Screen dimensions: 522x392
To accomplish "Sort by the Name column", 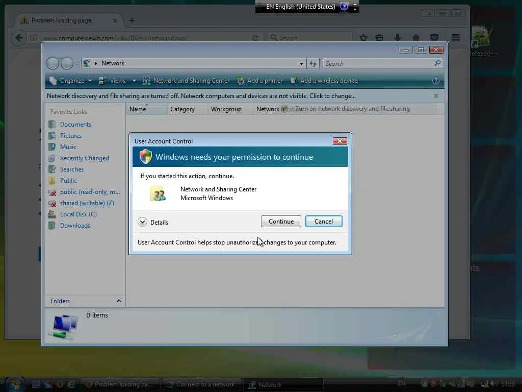I will [x=146, y=109].
